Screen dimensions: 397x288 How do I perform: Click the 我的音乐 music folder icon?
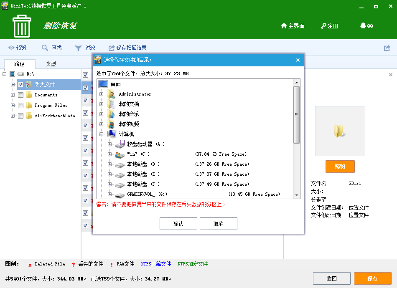tap(111, 114)
